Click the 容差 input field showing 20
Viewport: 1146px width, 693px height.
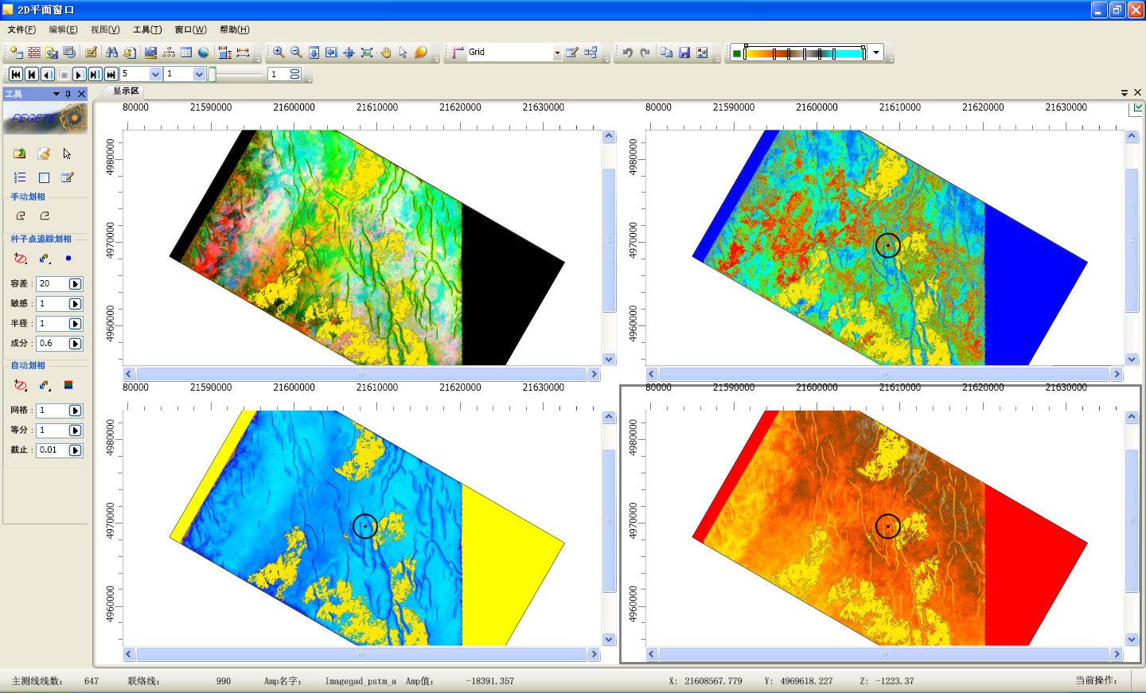click(53, 284)
